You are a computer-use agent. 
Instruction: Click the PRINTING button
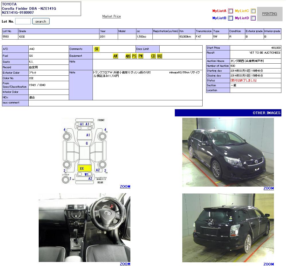[x=269, y=14]
